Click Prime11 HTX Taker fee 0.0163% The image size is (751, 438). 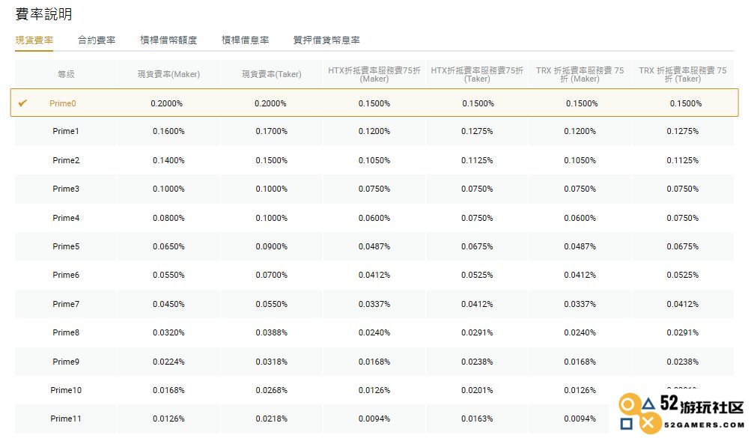(477, 419)
